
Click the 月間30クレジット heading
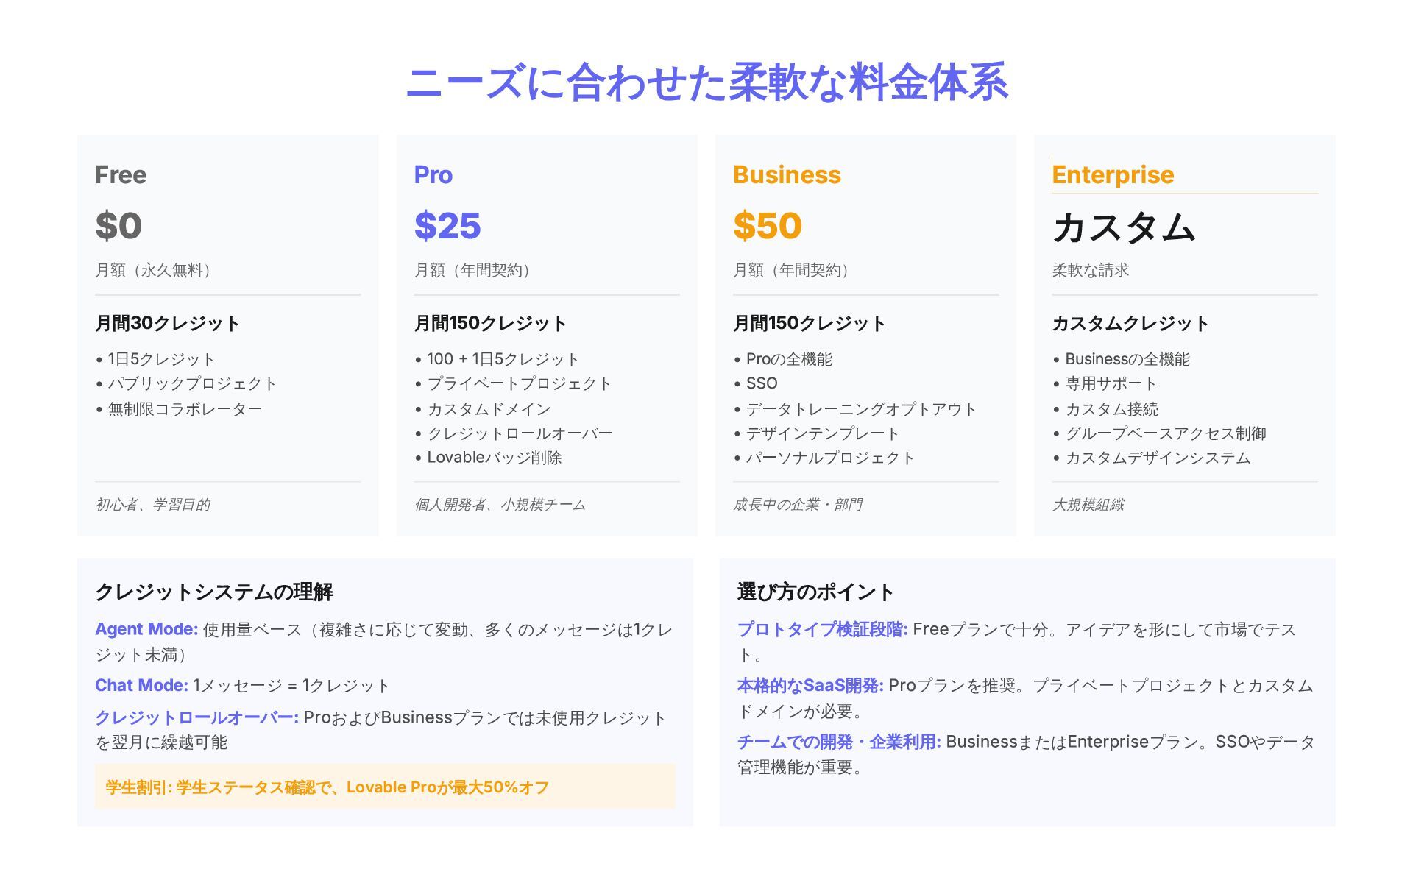[168, 323]
